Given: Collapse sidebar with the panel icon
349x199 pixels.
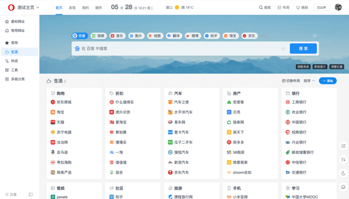Looking at the screenshot, I should tap(31, 194).
